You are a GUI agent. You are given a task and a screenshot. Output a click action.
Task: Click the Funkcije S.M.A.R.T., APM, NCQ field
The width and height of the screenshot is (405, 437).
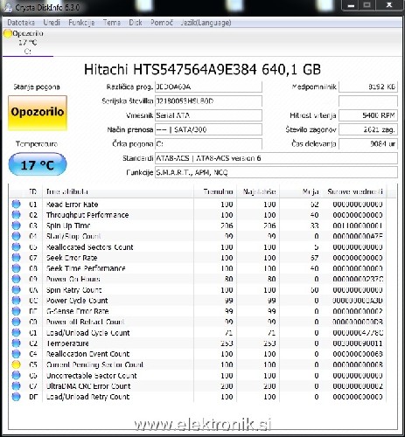(276, 172)
